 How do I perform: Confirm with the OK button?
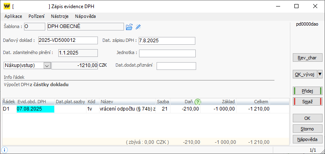(x=307, y=118)
